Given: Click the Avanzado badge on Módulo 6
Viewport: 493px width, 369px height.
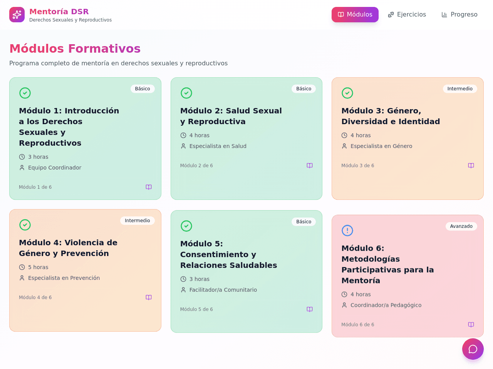Looking at the screenshot, I should 461,226.
